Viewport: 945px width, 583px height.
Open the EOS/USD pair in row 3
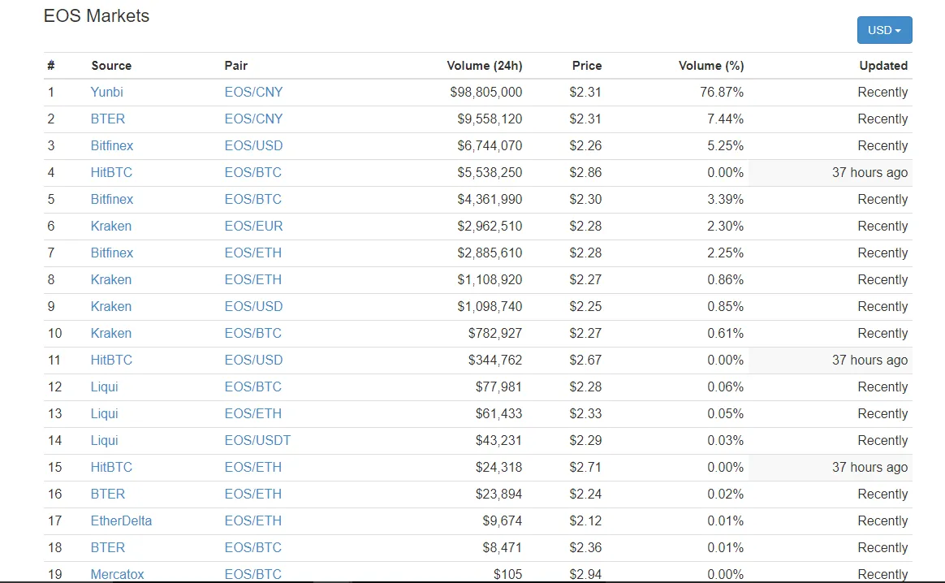[254, 146]
